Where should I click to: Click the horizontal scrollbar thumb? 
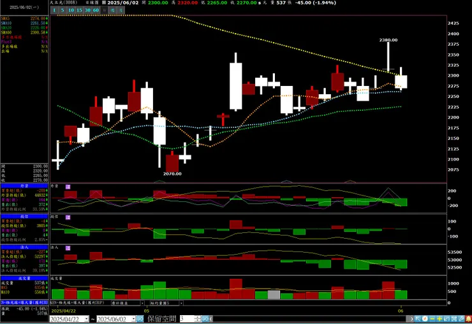click(x=408, y=319)
